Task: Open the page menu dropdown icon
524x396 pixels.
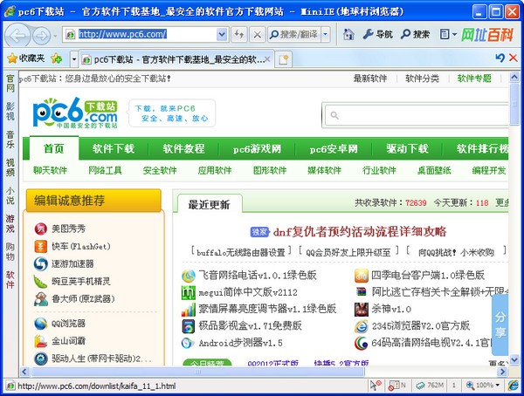Action: (x=448, y=34)
